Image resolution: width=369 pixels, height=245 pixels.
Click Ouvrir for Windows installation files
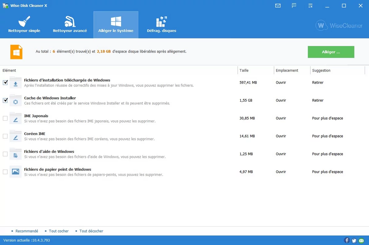[x=281, y=83]
